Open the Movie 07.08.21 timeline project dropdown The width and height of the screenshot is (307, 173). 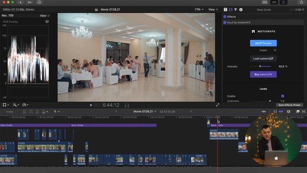click(145, 111)
